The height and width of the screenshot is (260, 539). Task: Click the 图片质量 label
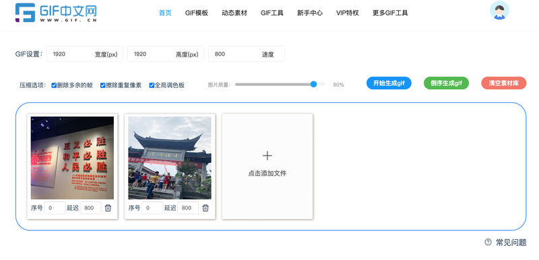tap(220, 85)
